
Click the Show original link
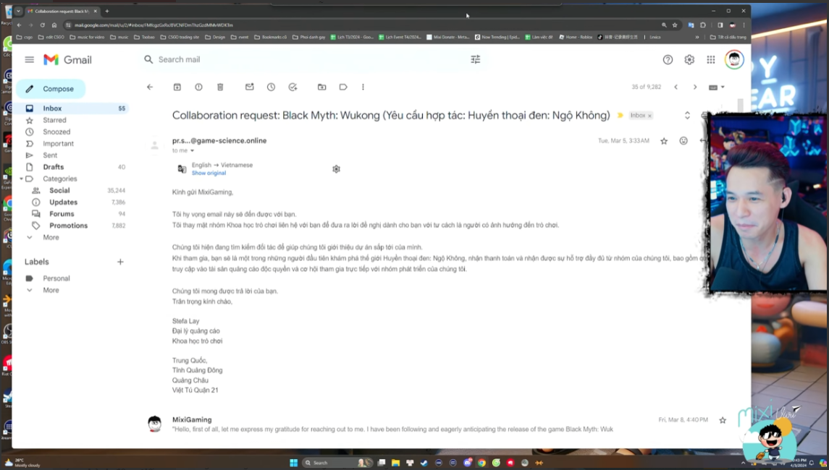pos(209,174)
